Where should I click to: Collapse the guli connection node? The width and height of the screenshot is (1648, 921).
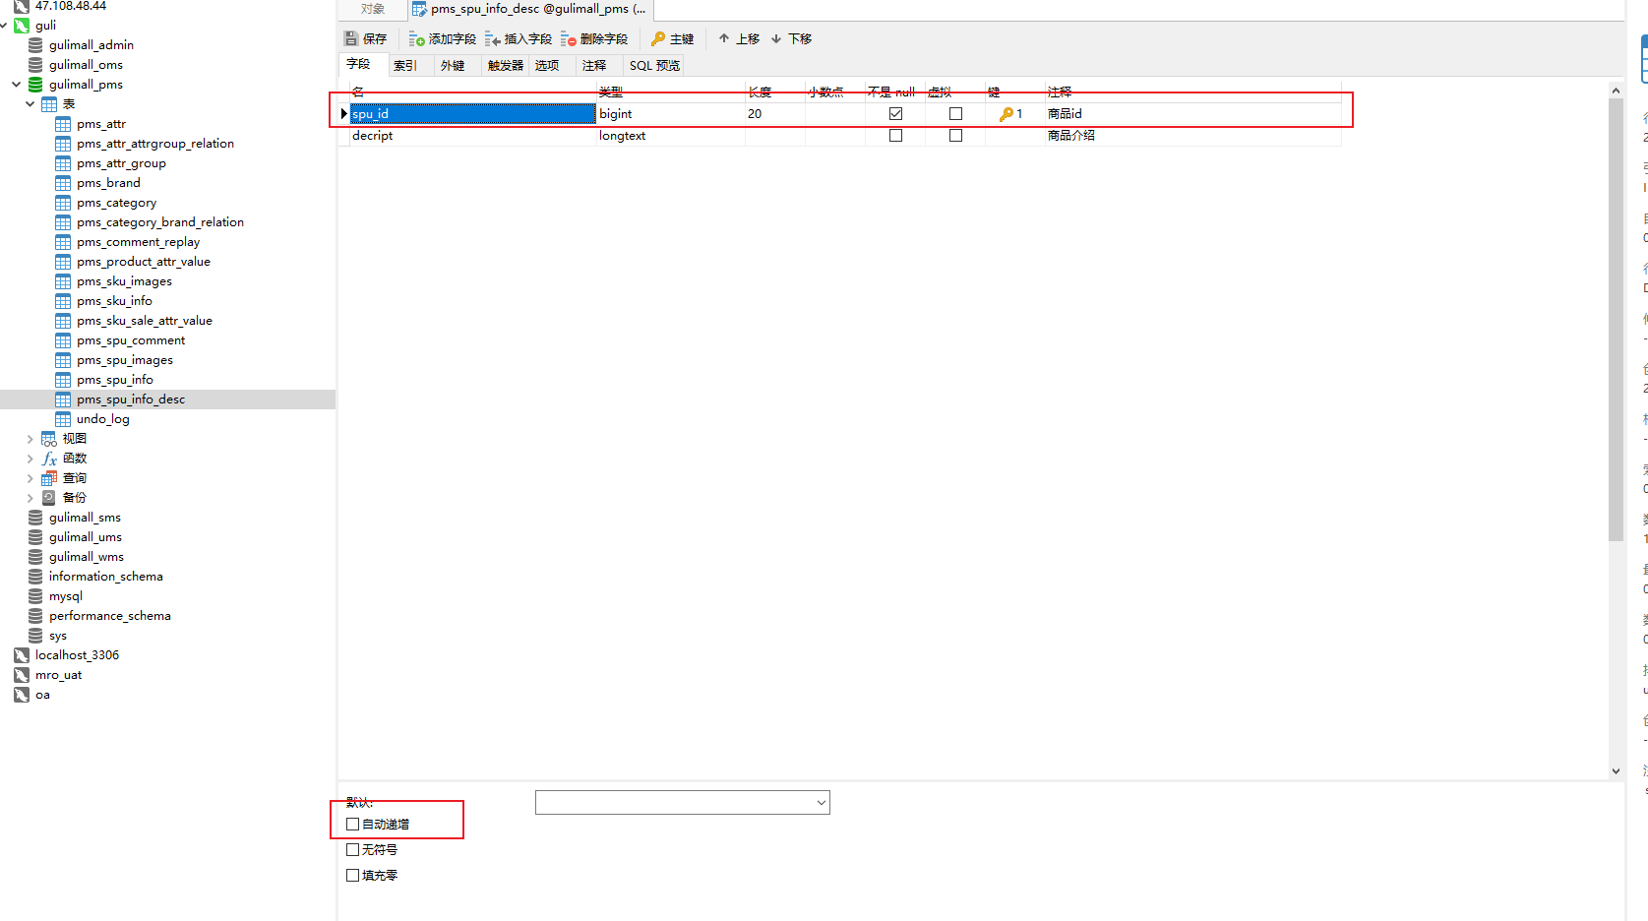(4, 26)
